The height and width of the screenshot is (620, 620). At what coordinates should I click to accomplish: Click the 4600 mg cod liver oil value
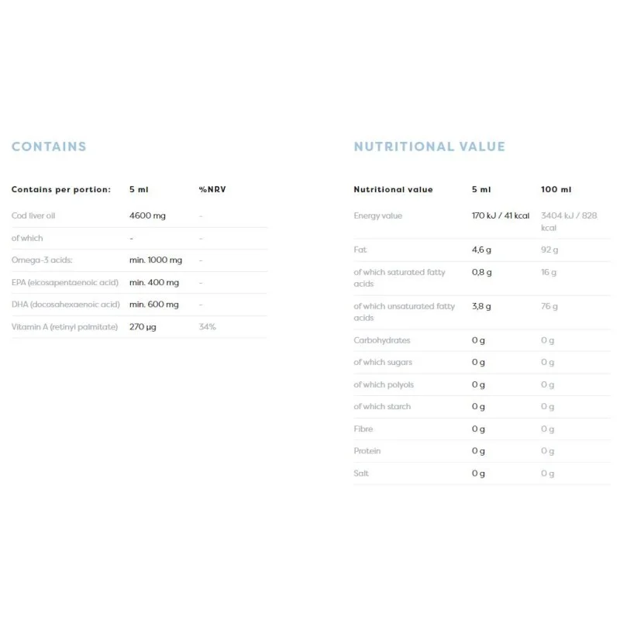coord(147,215)
